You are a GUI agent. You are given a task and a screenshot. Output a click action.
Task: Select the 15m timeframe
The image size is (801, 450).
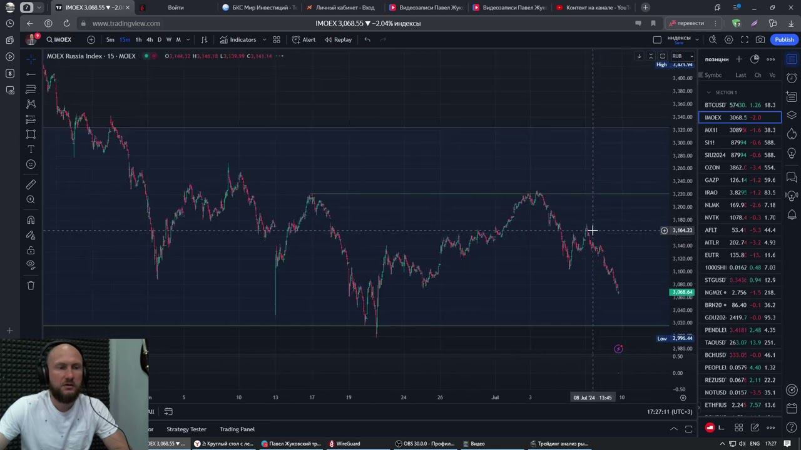(x=125, y=39)
